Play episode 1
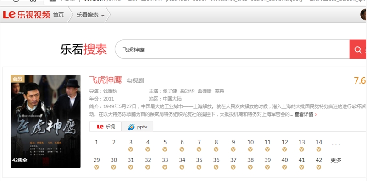This screenshot has width=367, height=181. coord(97,142)
